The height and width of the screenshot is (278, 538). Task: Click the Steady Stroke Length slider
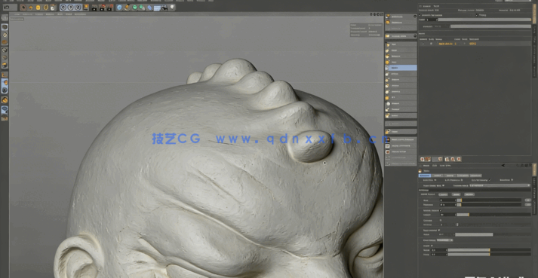[493, 215]
